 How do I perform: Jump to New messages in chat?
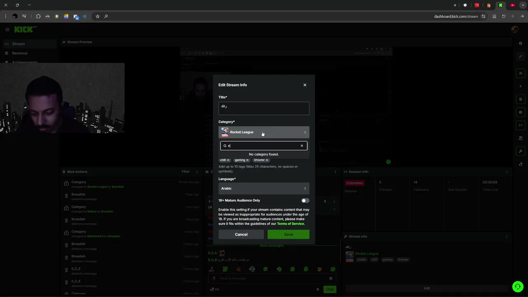point(272,246)
